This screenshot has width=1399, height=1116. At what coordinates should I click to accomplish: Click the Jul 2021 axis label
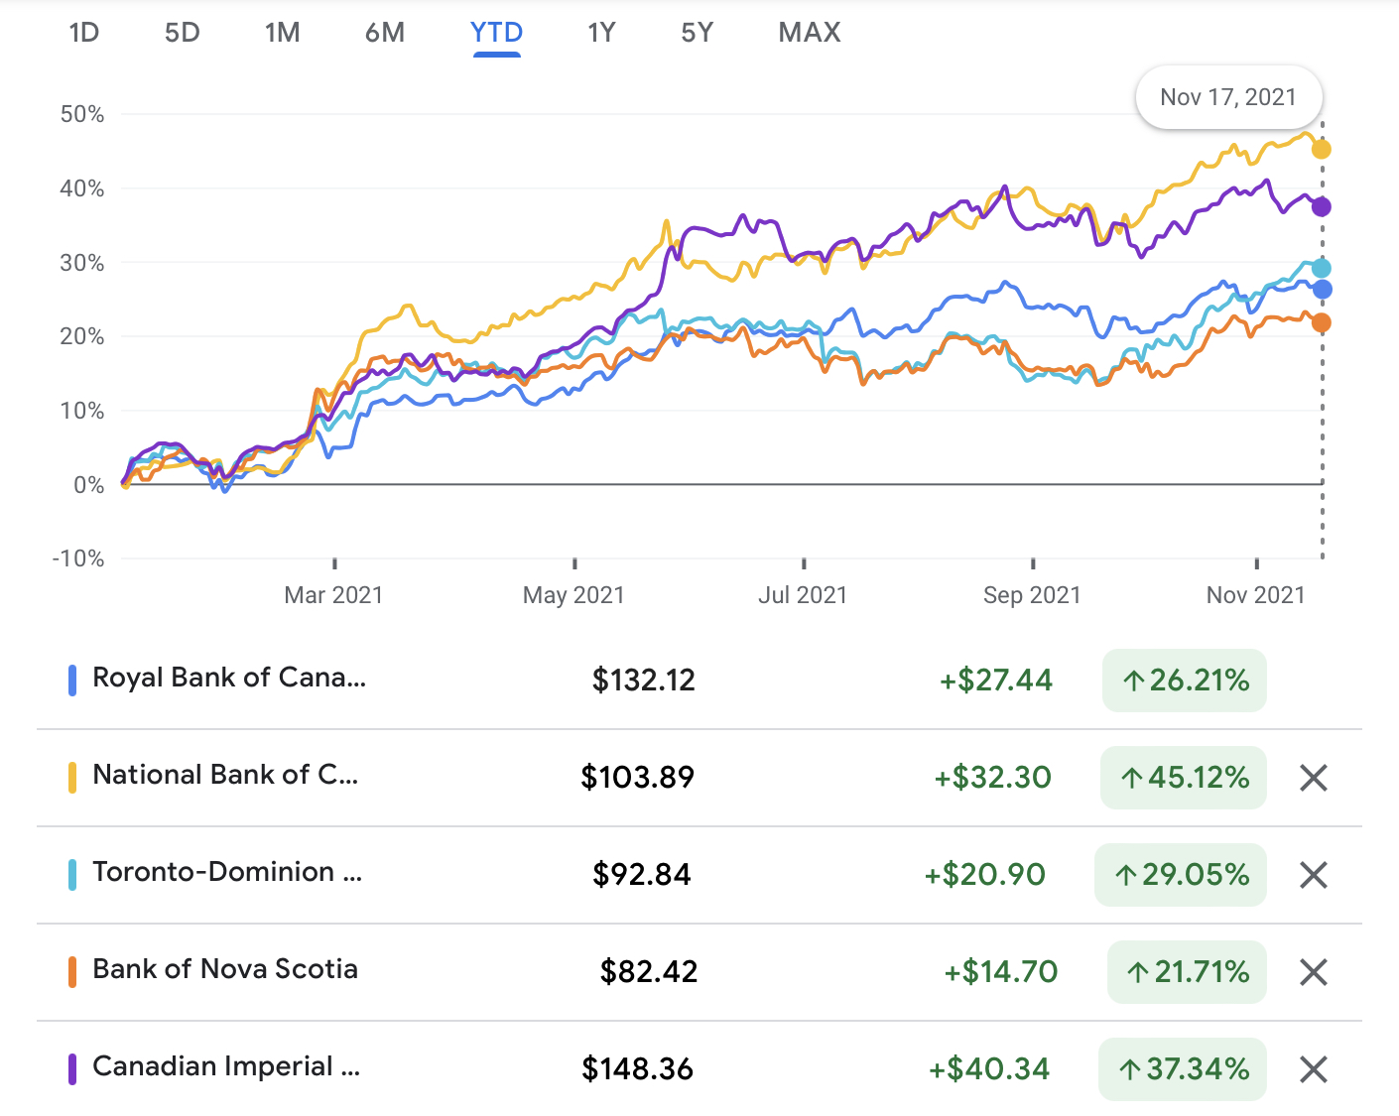point(803,595)
